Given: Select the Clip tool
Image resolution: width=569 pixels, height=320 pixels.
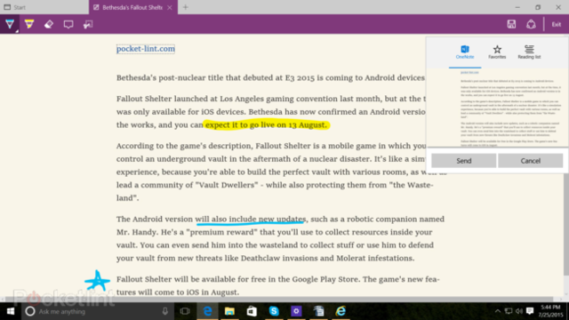Looking at the screenshot, I should point(88,24).
